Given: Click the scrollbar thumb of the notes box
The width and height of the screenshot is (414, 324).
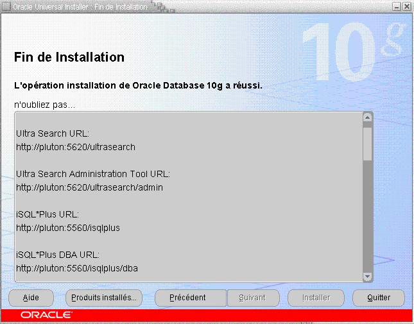Looking at the screenshot, I should tap(368, 144).
